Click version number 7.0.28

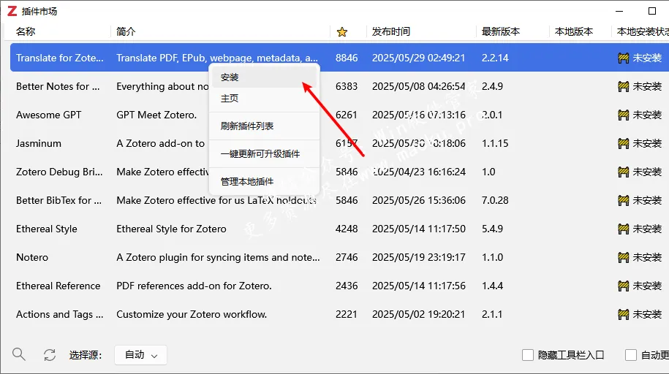click(495, 200)
